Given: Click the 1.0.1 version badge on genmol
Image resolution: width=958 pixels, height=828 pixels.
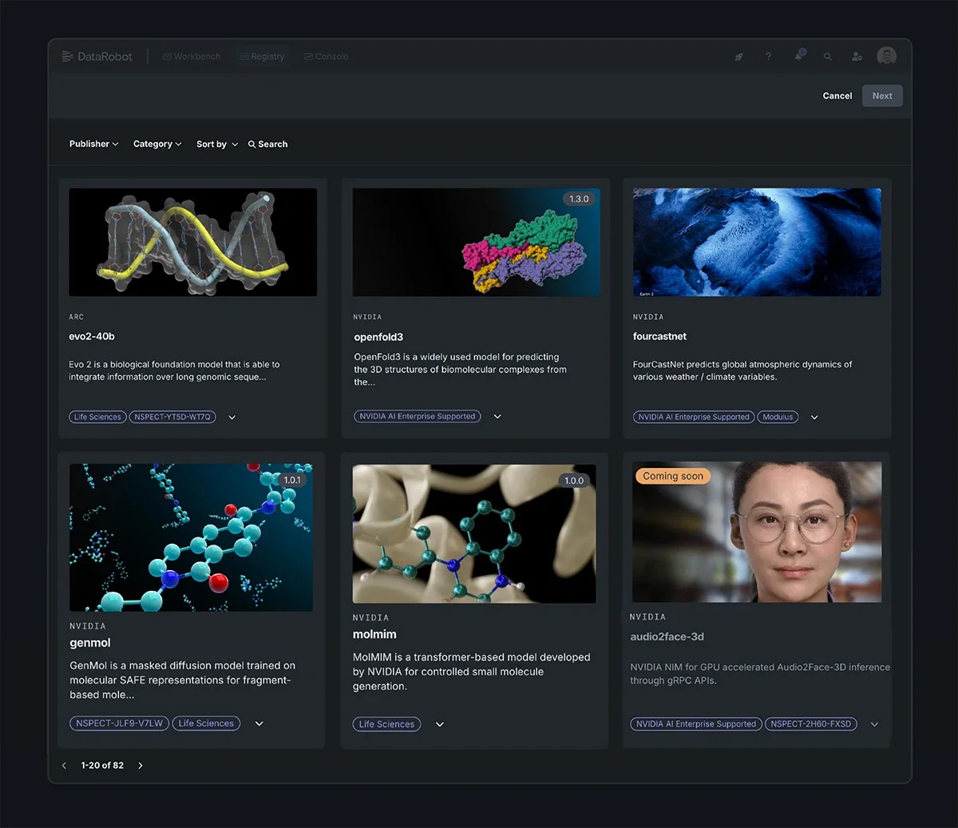Looking at the screenshot, I should click(292, 480).
